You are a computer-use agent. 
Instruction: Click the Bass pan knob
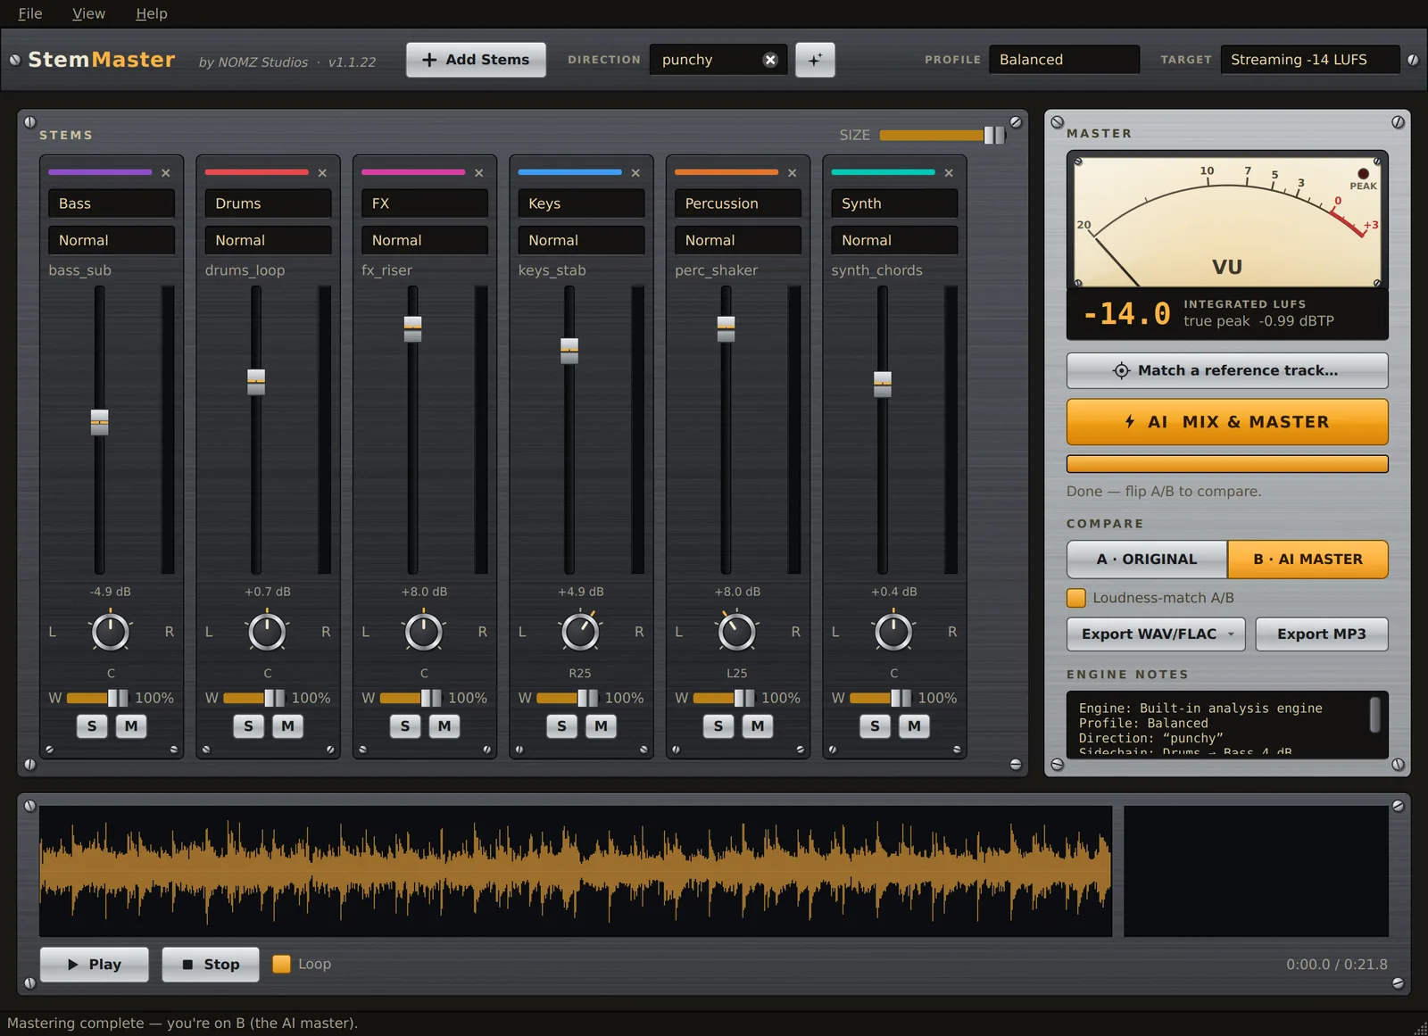coord(111,632)
